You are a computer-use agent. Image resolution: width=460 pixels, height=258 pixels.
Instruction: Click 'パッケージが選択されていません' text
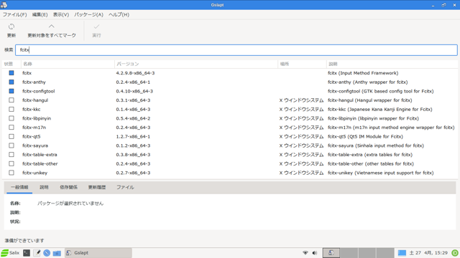(x=70, y=204)
